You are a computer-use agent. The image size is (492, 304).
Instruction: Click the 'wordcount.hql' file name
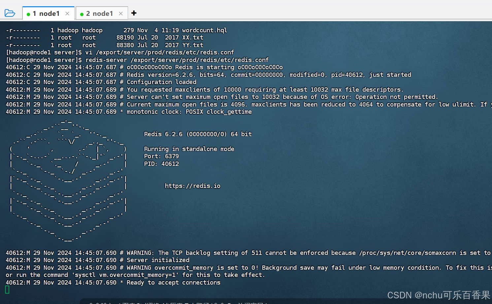pos(204,30)
